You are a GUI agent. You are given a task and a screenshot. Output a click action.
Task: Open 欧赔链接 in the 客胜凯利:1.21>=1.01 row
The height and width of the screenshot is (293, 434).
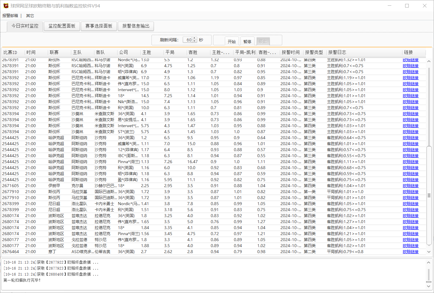411,234
